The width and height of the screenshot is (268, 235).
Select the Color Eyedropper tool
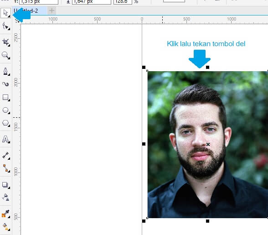(6, 214)
